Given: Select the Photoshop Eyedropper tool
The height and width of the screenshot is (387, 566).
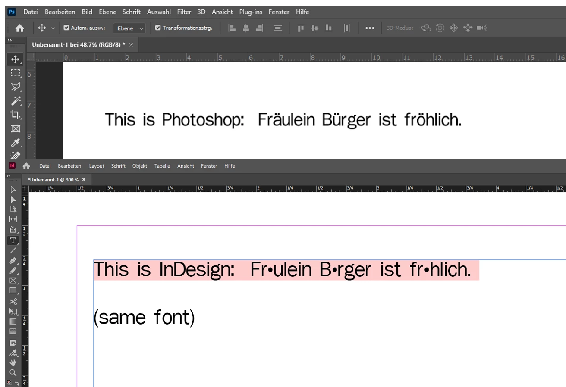Looking at the screenshot, I should pyautogui.click(x=15, y=142).
